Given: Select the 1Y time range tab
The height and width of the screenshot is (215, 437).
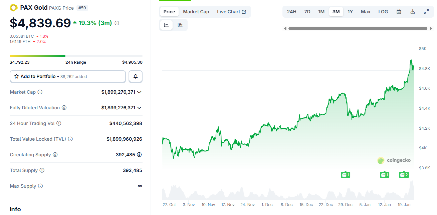Looking at the screenshot, I should pyautogui.click(x=350, y=11).
